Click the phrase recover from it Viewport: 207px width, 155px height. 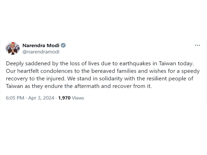click(x=132, y=86)
